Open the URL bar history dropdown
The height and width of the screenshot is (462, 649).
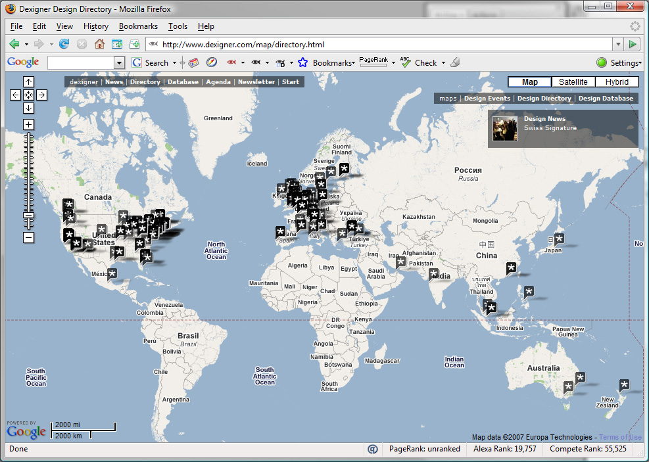617,44
